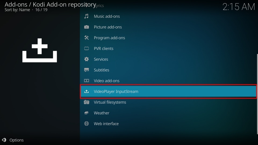Click the gear icon beside Services
The height and width of the screenshot is (145, 258).
pyautogui.click(x=86, y=59)
